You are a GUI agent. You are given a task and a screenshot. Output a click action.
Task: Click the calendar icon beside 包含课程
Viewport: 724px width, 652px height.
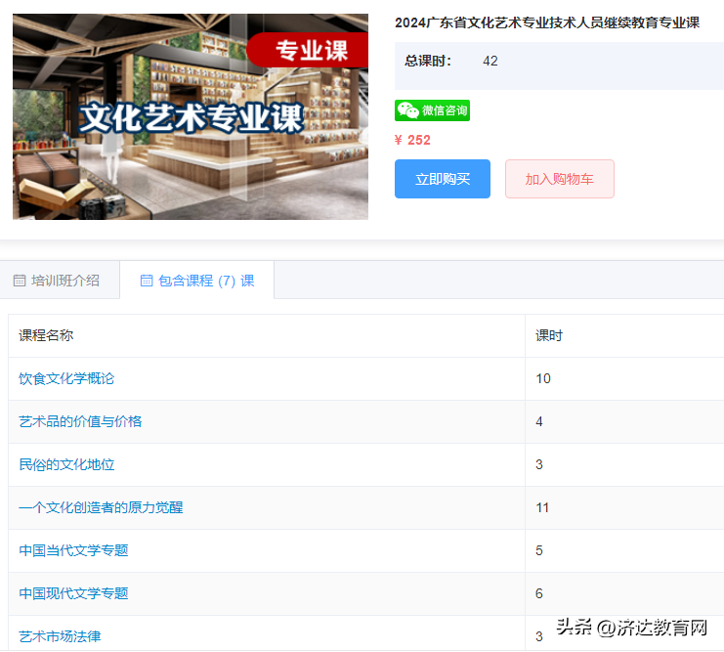click(x=147, y=281)
